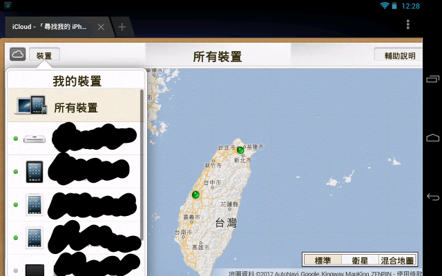Open the browser overflow menu

pyautogui.click(x=407, y=25)
